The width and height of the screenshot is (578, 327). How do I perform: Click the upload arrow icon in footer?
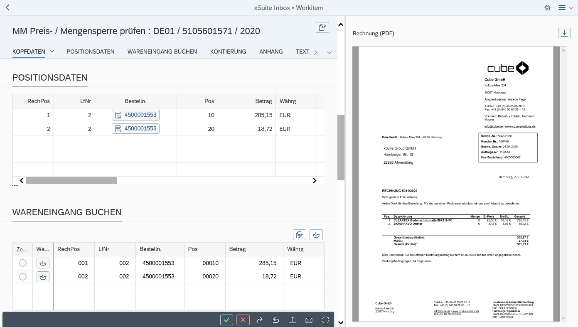[x=293, y=320]
